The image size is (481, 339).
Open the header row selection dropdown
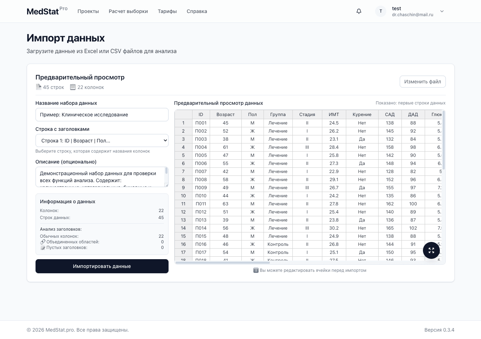(102, 141)
